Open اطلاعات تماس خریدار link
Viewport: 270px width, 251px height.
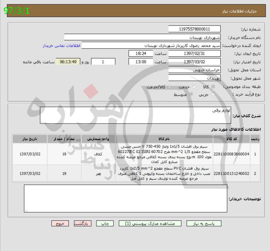(62, 46)
